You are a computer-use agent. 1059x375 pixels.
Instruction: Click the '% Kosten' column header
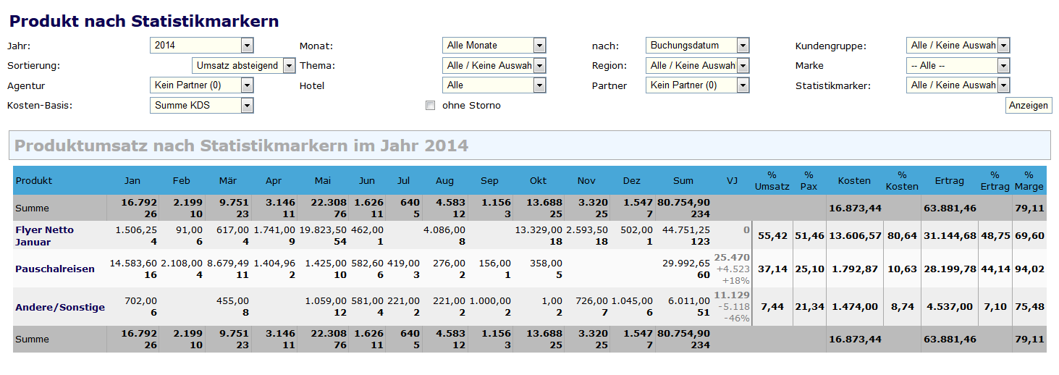902,180
